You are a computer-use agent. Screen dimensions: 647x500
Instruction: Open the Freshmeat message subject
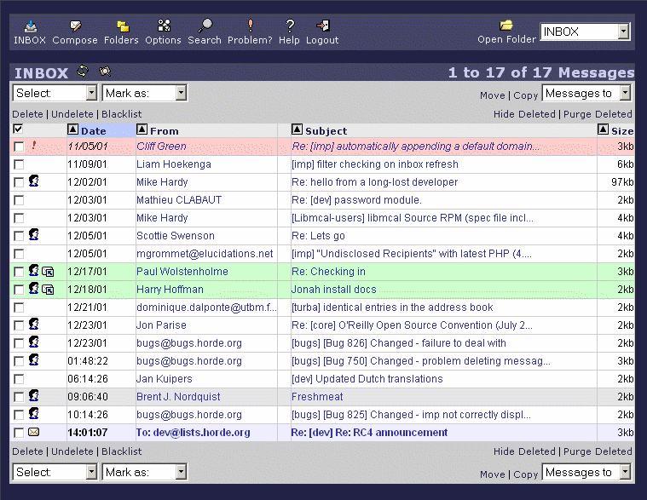[x=317, y=397]
